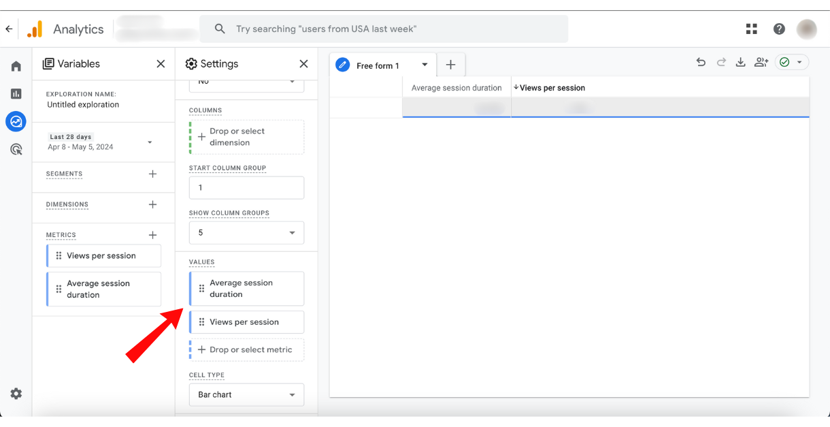The image size is (830, 427).
Task: Open the Google apps grid
Action: [x=751, y=29]
